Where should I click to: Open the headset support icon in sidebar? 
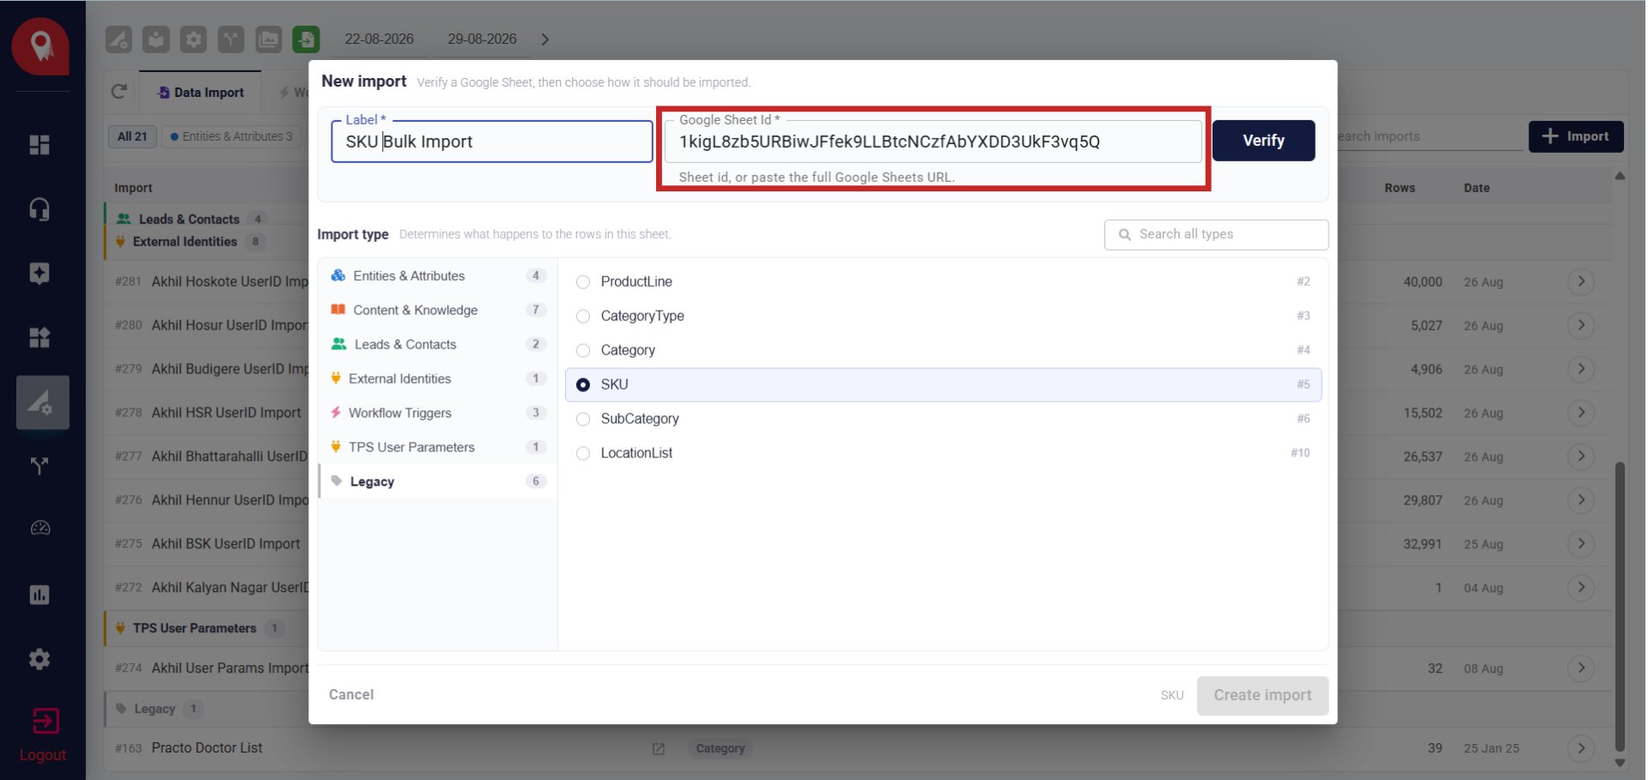pyautogui.click(x=40, y=209)
